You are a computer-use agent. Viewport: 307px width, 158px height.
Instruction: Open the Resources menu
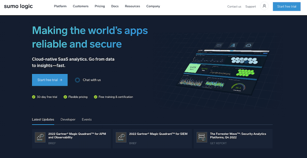coord(132,6)
